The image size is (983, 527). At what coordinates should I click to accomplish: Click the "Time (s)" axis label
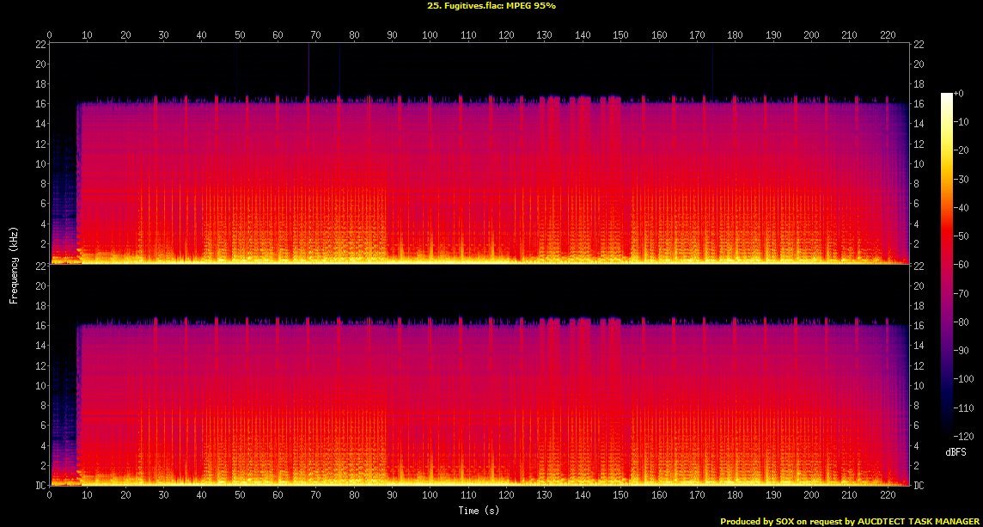479,511
